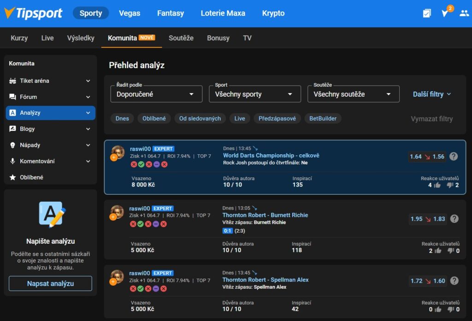Click help question mark on World Darts analysis
472x321 pixels.
[x=454, y=157]
